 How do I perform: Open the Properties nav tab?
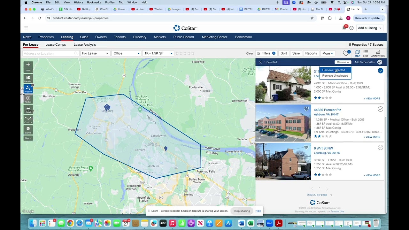tap(46, 37)
